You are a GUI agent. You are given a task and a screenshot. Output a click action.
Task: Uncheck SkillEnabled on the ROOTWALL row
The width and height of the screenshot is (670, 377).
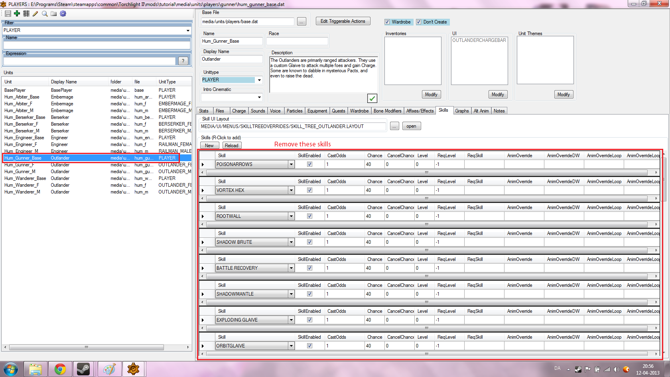309,216
